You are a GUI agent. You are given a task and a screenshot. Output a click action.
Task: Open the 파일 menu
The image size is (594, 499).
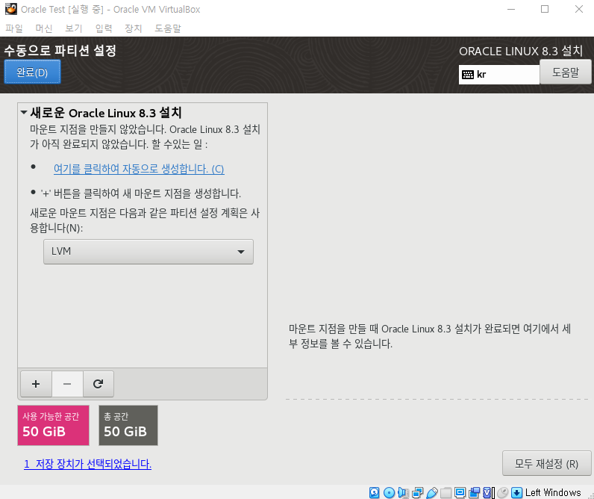coord(14,28)
